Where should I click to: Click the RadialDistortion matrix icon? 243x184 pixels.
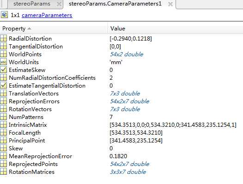pyautogui.click(x=3, y=38)
